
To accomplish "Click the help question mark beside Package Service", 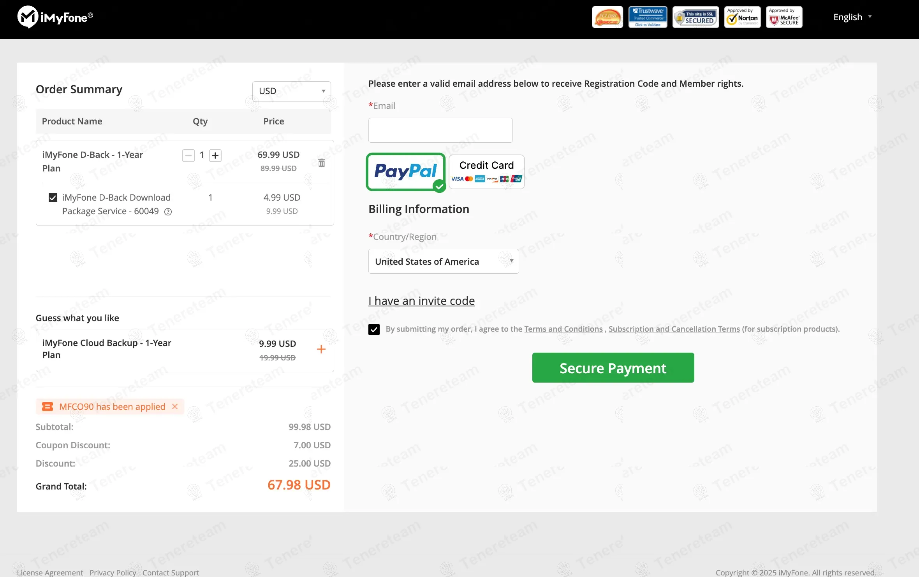I will [x=168, y=212].
